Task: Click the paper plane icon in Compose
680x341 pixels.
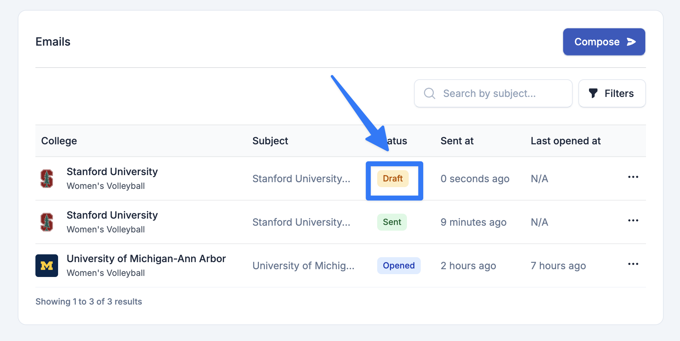Action: tap(631, 42)
